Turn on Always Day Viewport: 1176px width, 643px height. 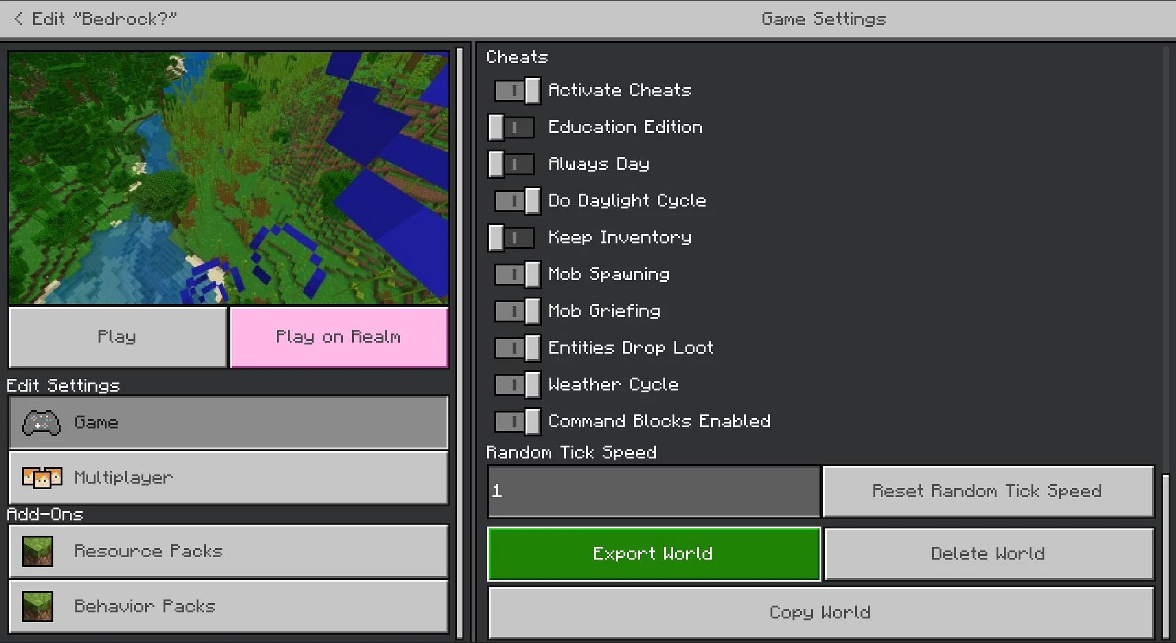[511, 164]
